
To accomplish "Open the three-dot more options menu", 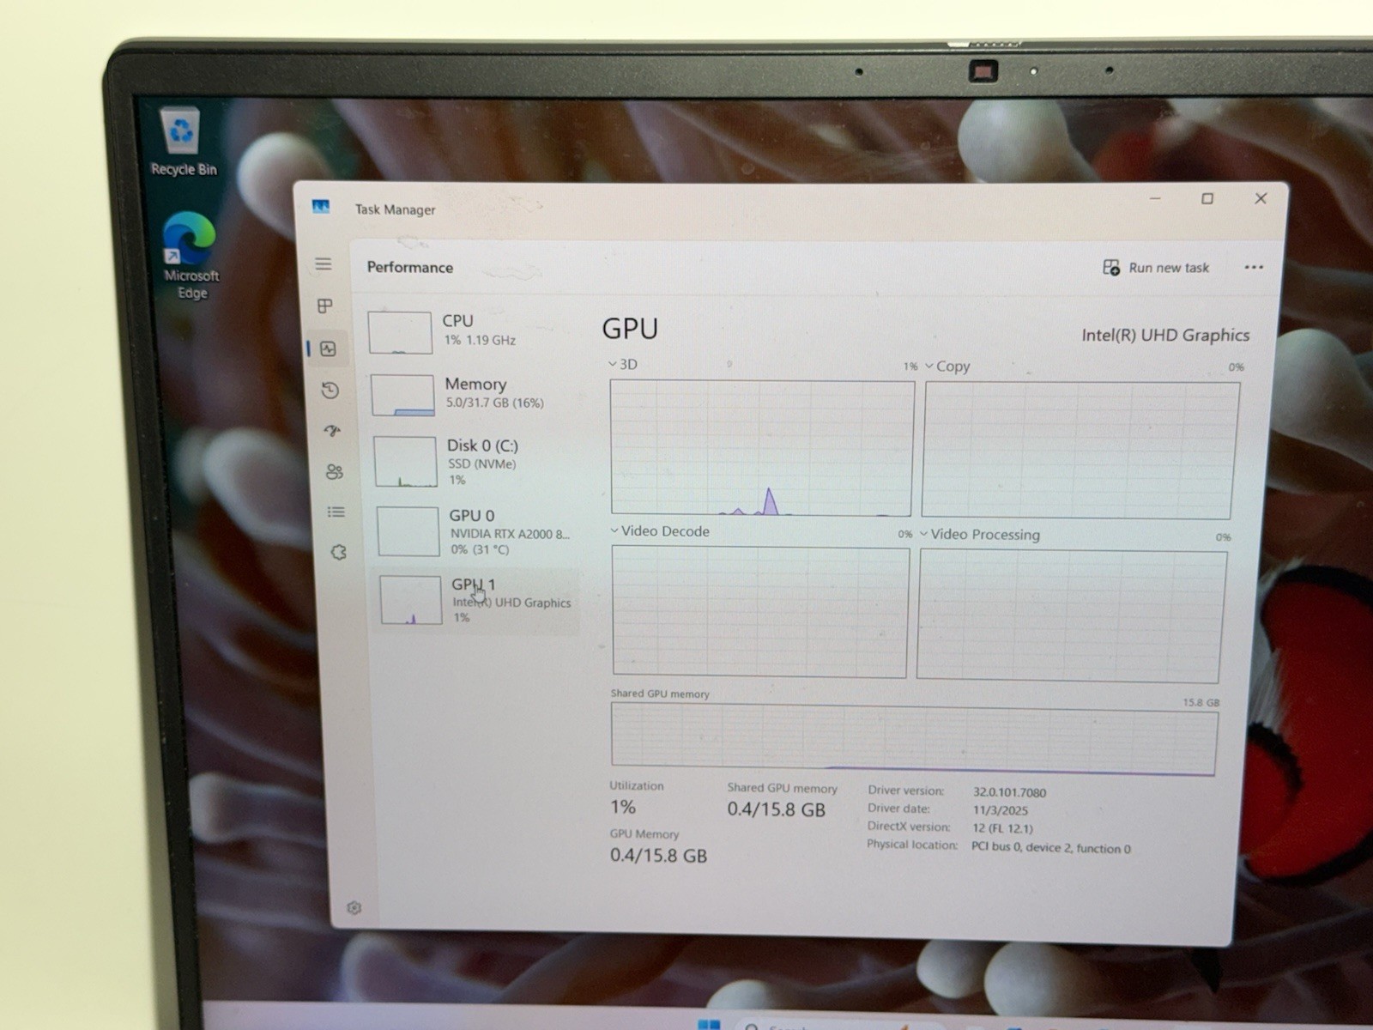I will [1254, 267].
